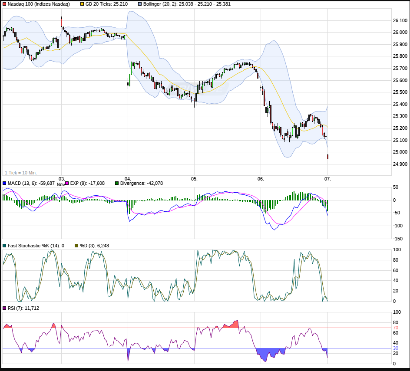Click the Bollinger legend color square
This screenshot has height=371, width=410.
pyautogui.click(x=140, y=4)
